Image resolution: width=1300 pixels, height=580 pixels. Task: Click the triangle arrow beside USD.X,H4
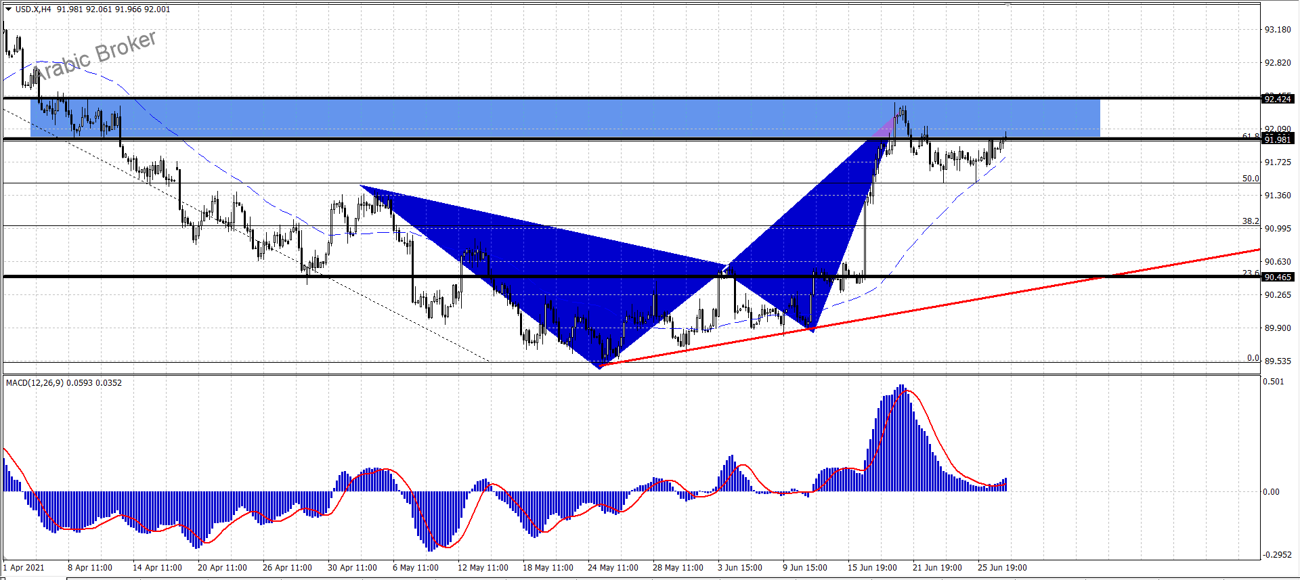(x=9, y=9)
